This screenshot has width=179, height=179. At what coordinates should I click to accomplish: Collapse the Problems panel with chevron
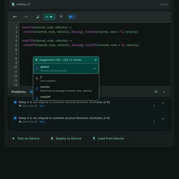tap(164, 92)
